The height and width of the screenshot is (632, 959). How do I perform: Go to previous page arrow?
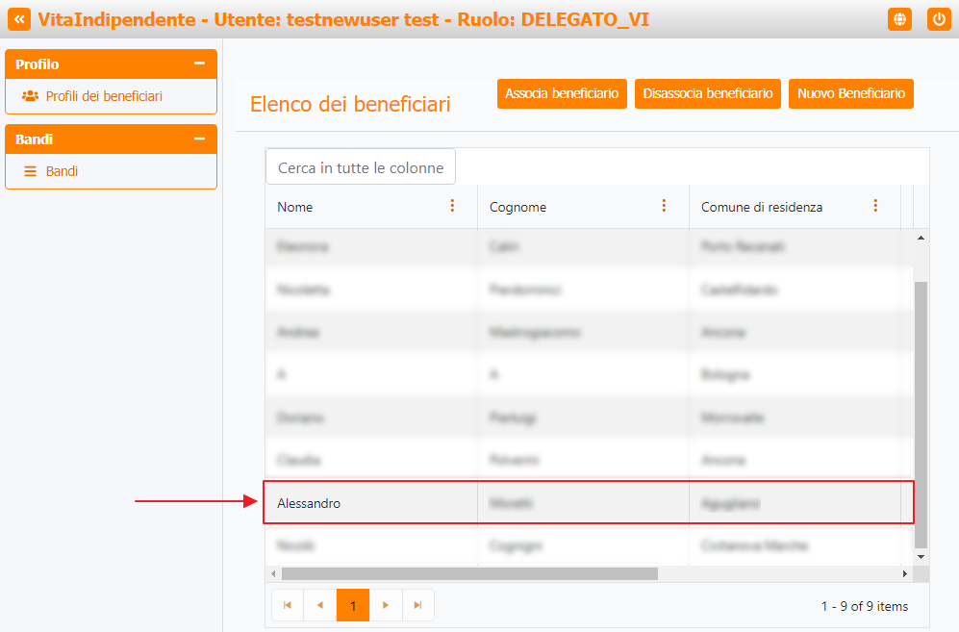320,605
